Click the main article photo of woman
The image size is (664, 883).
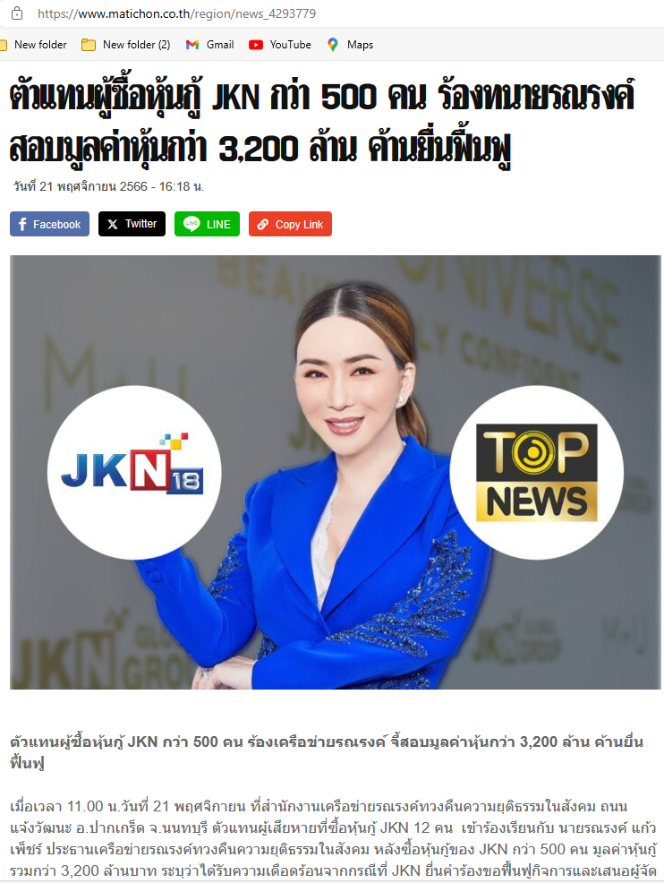336,472
